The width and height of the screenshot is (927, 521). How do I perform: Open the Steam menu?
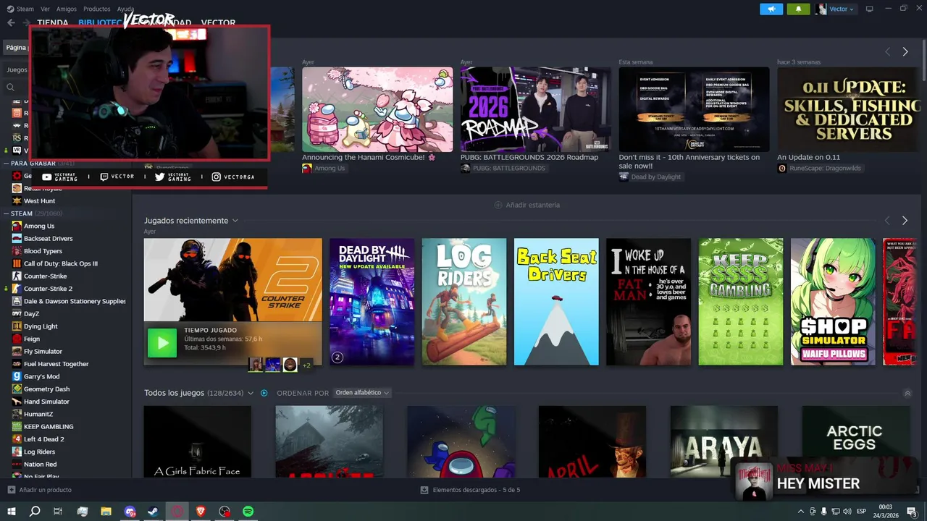pos(20,9)
